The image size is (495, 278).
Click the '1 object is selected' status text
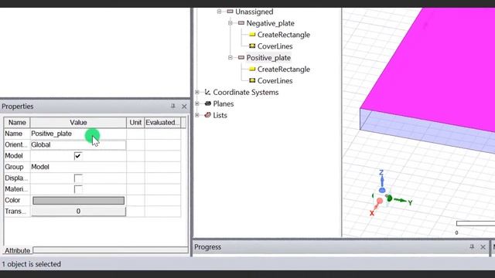pyautogui.click(x=31, y=264)
